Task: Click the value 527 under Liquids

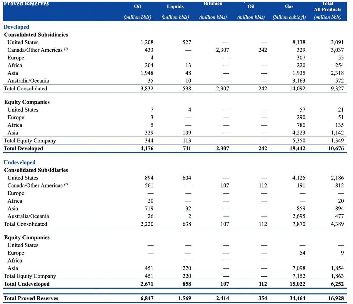Action: click(187, 42)
